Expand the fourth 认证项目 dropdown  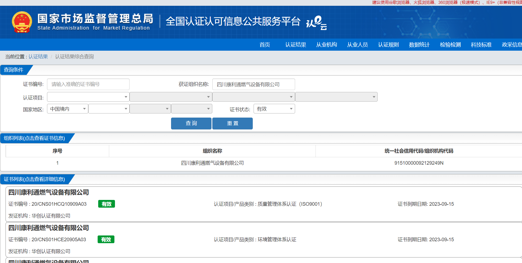pos(336,97)
